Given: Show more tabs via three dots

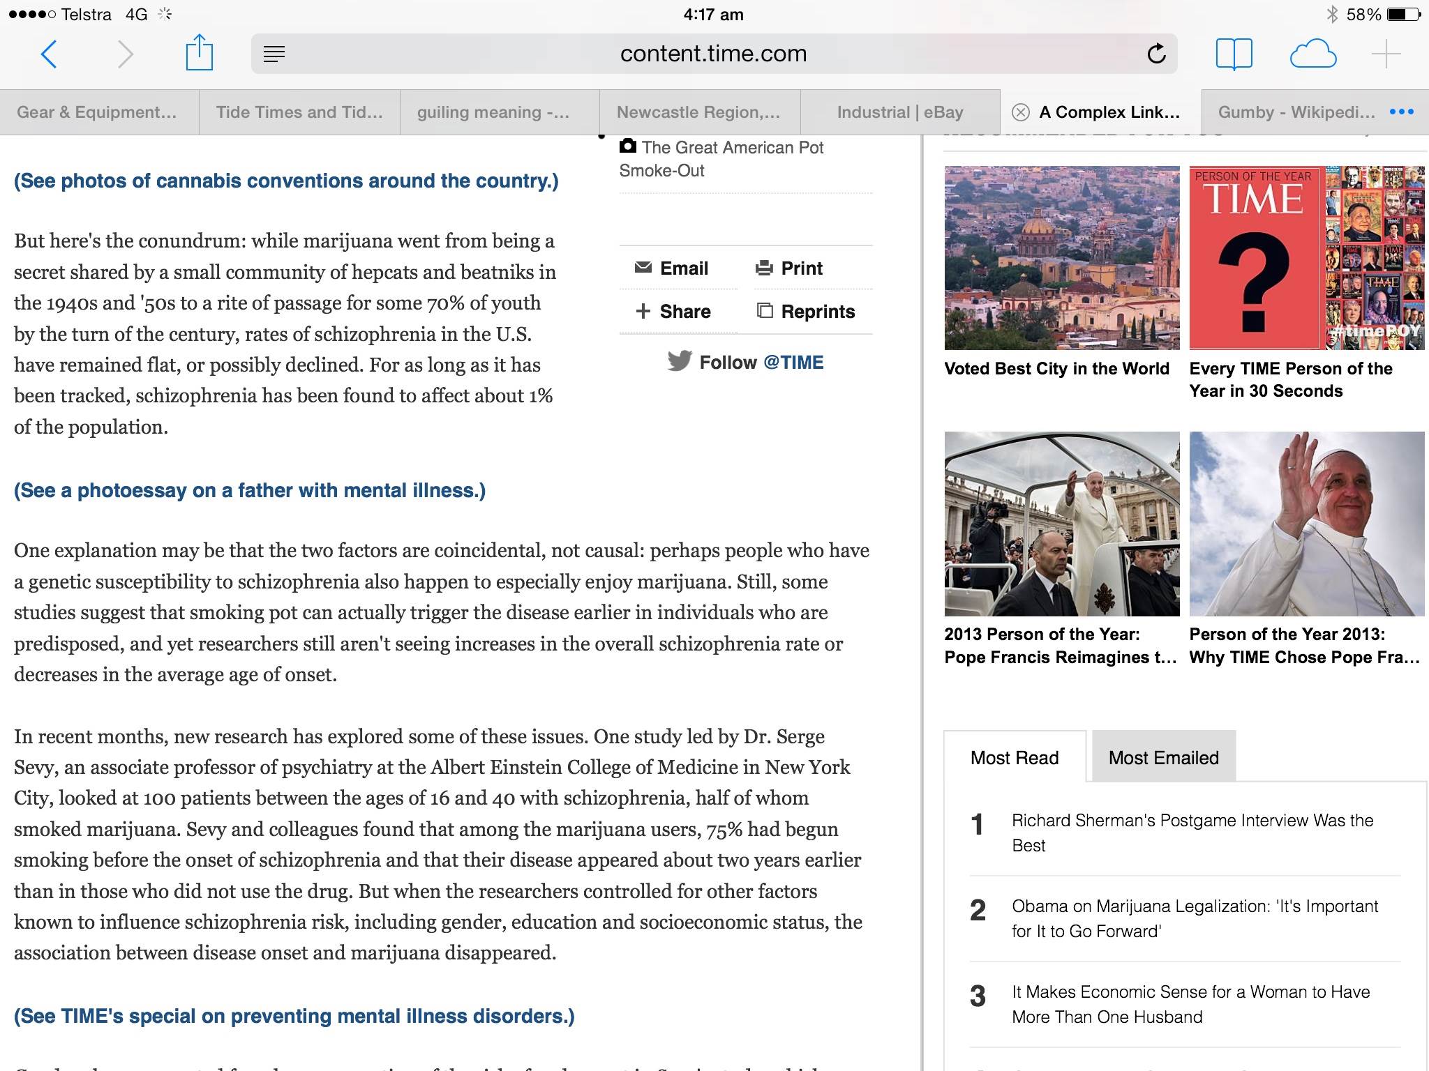Looking at the screenshot, I should tap(1401, 112).
